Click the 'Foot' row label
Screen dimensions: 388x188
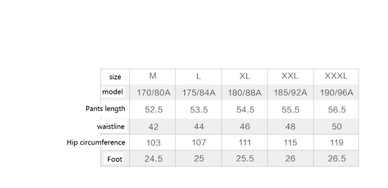click(x=115, y=159)
